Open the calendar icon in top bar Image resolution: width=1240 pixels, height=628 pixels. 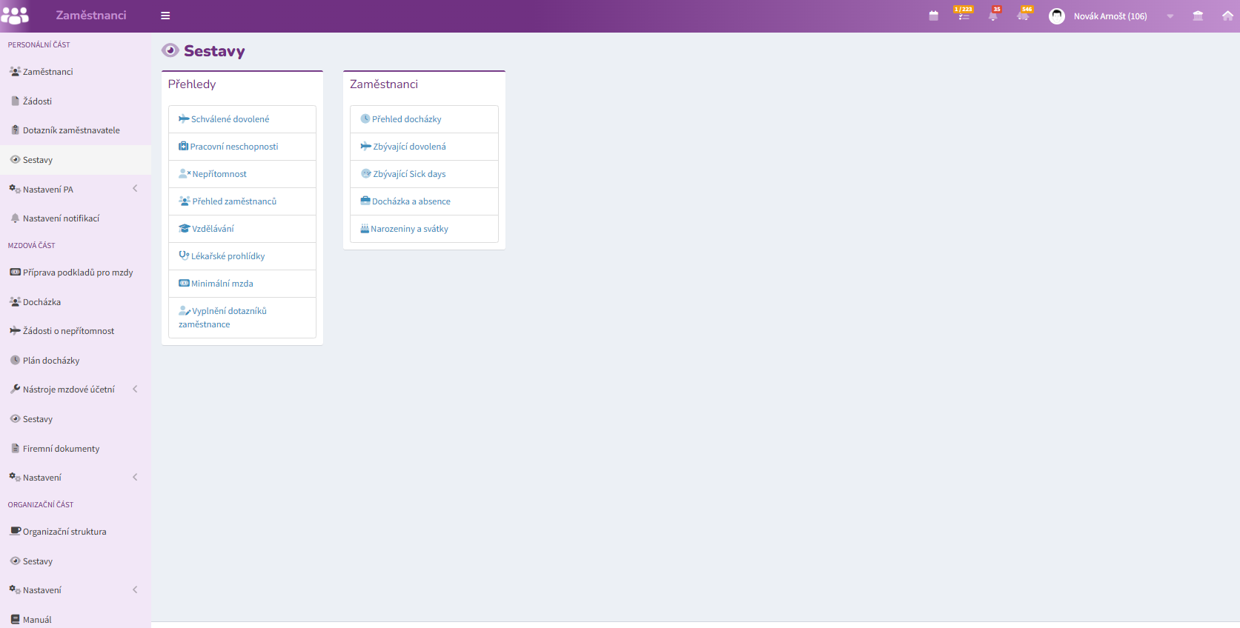(x=933, y=16)
